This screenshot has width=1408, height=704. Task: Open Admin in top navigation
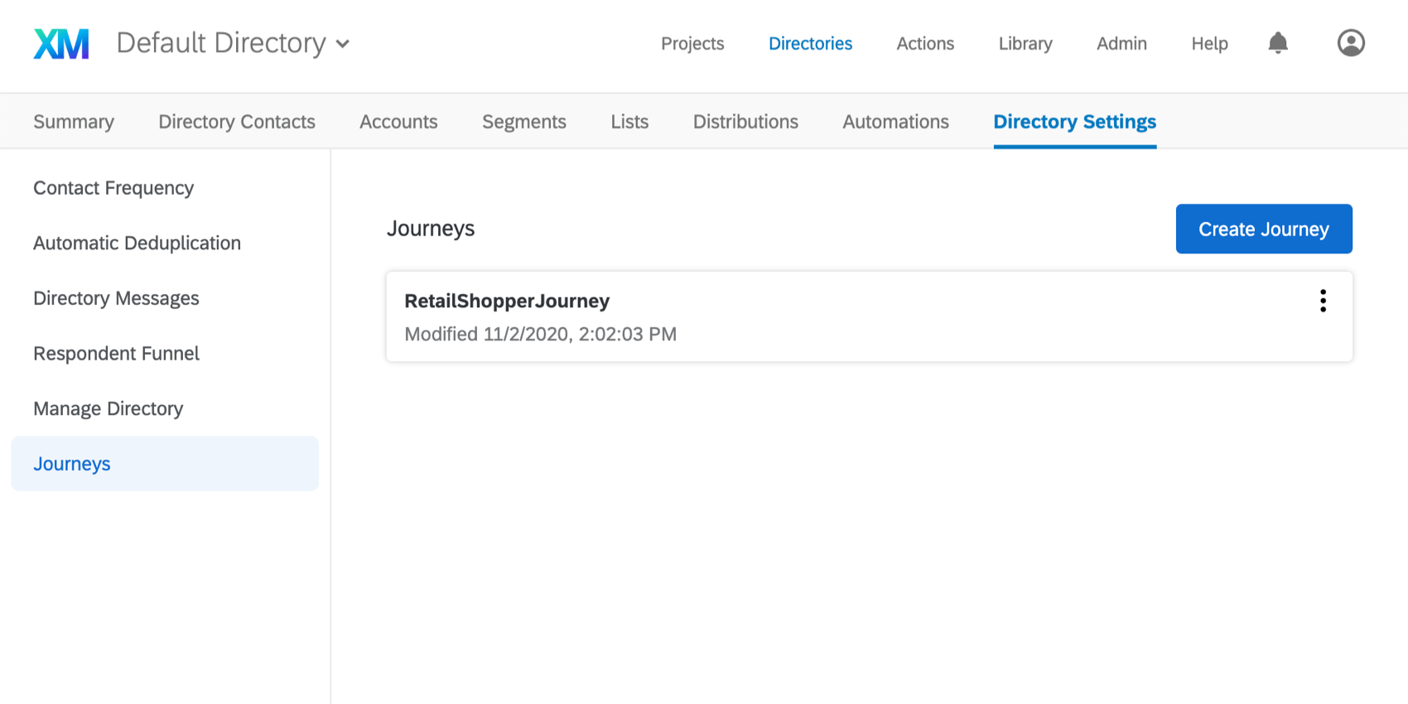pyautogui.click(x=1121, y=44)
